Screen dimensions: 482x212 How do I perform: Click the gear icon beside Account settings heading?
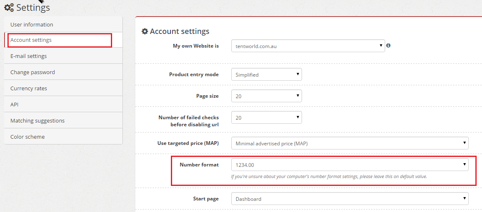pyautogui.click(x=144, y=31)
